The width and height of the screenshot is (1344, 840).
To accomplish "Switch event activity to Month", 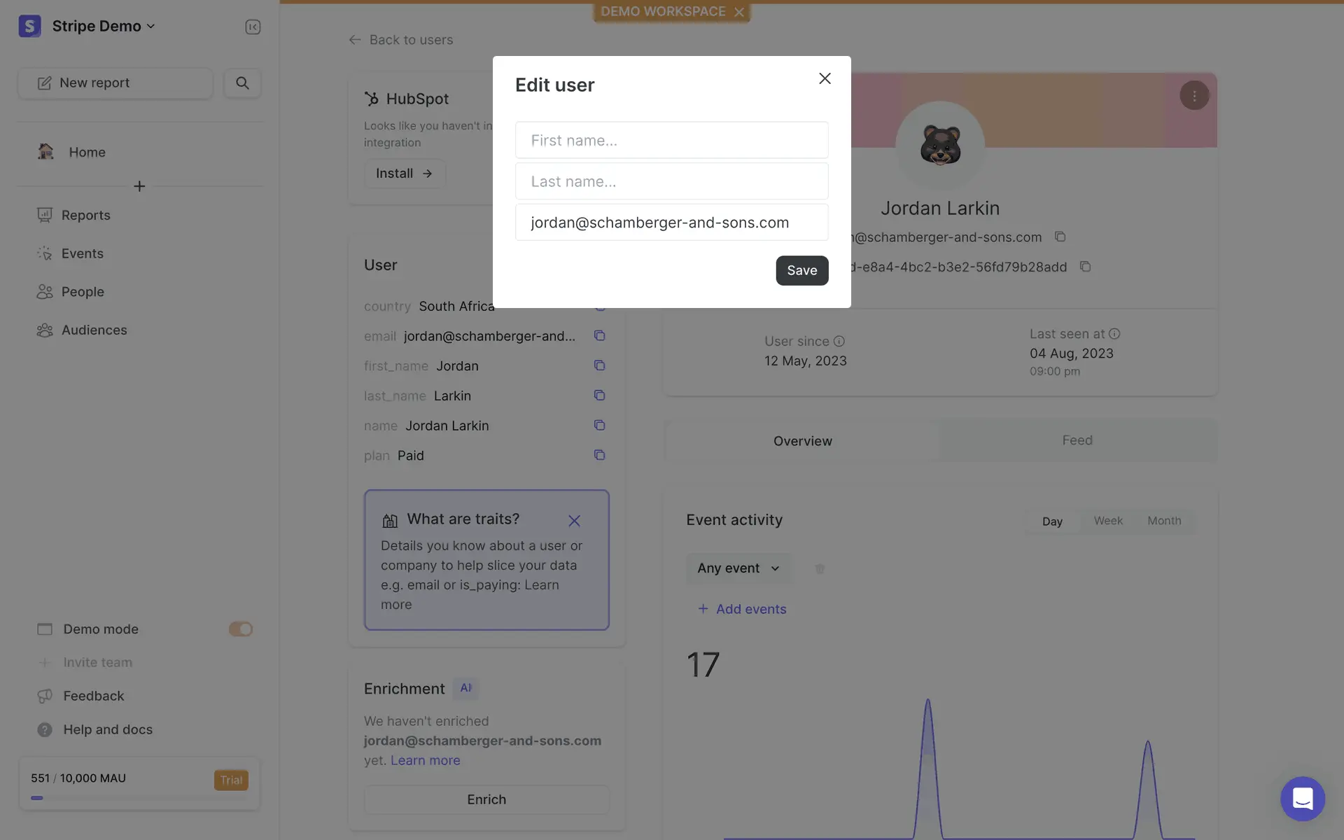I will (1164, 521).
